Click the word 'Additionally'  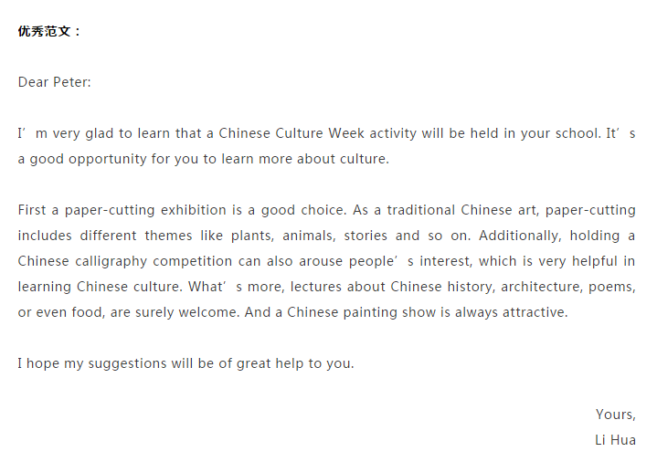(511, 236)
